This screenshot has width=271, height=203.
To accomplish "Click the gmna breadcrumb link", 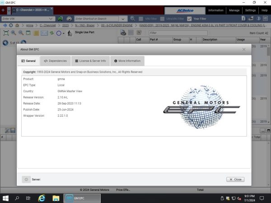I will point(29,25).
